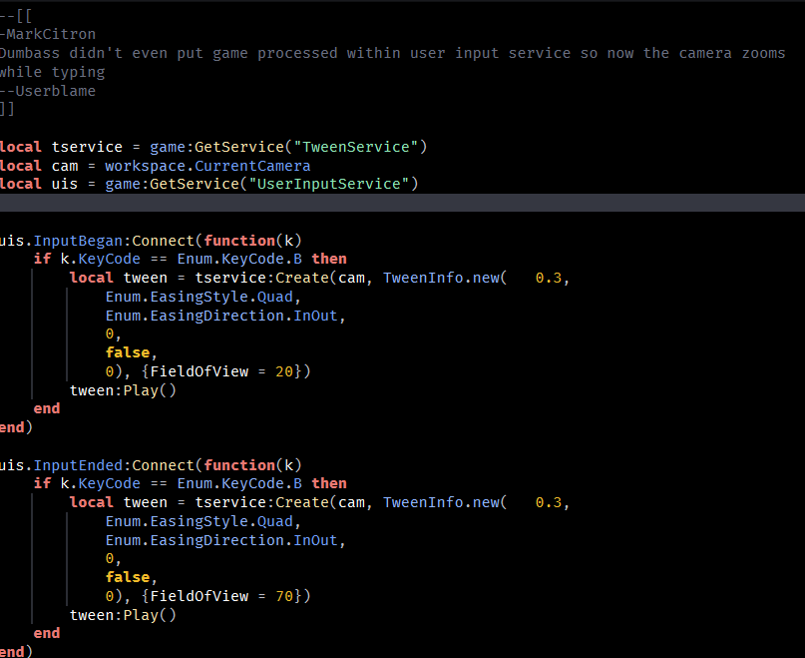Click 'Enum.EasingDirection.InOut' in the InputEnded tween

(221, 540)
